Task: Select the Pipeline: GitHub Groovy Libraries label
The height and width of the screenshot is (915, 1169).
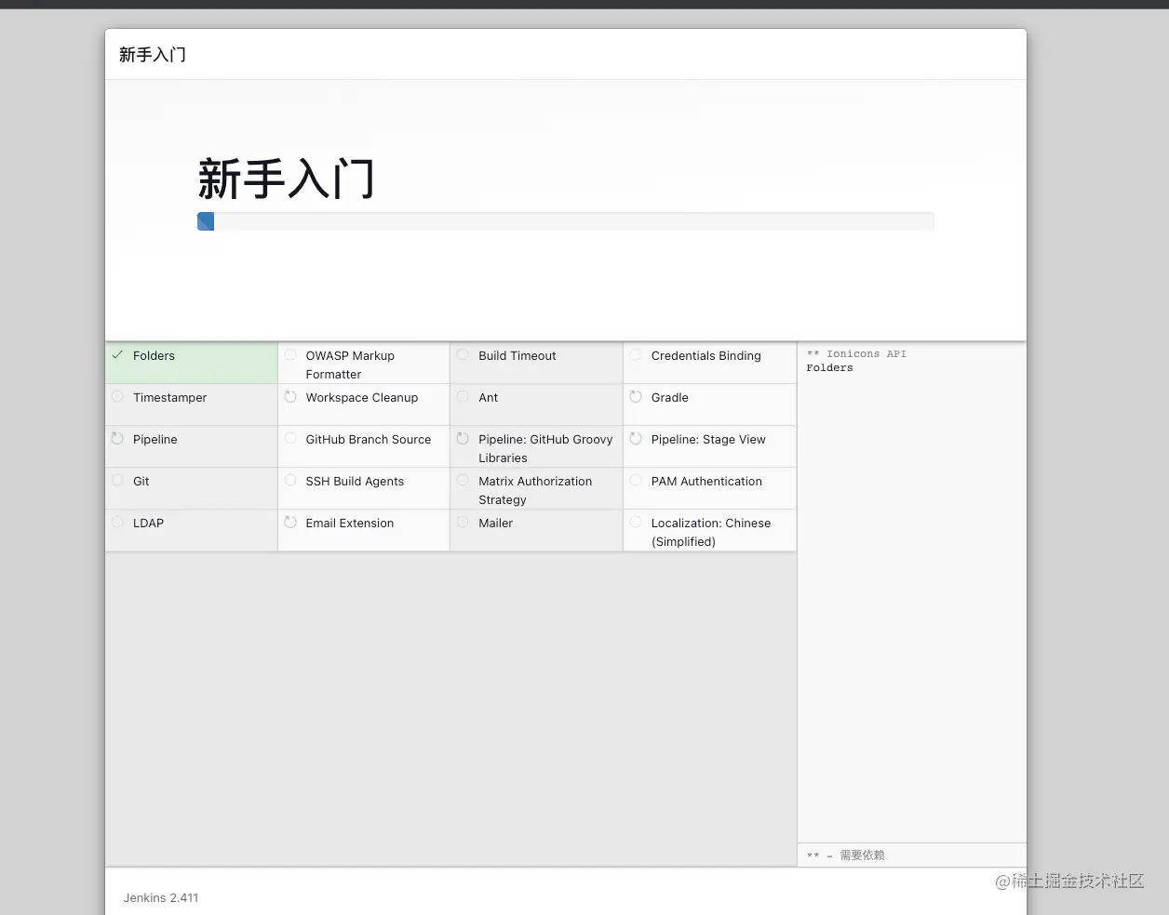Action: pyautogui.click(x=545, y=448)
